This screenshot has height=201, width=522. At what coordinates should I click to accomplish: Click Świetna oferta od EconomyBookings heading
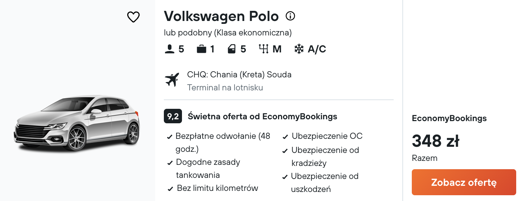[262, 116]
